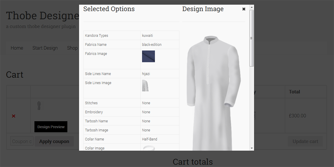Open the Start Design menu item

[45, 48]
